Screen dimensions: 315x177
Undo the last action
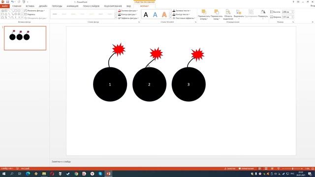point(12,2)
